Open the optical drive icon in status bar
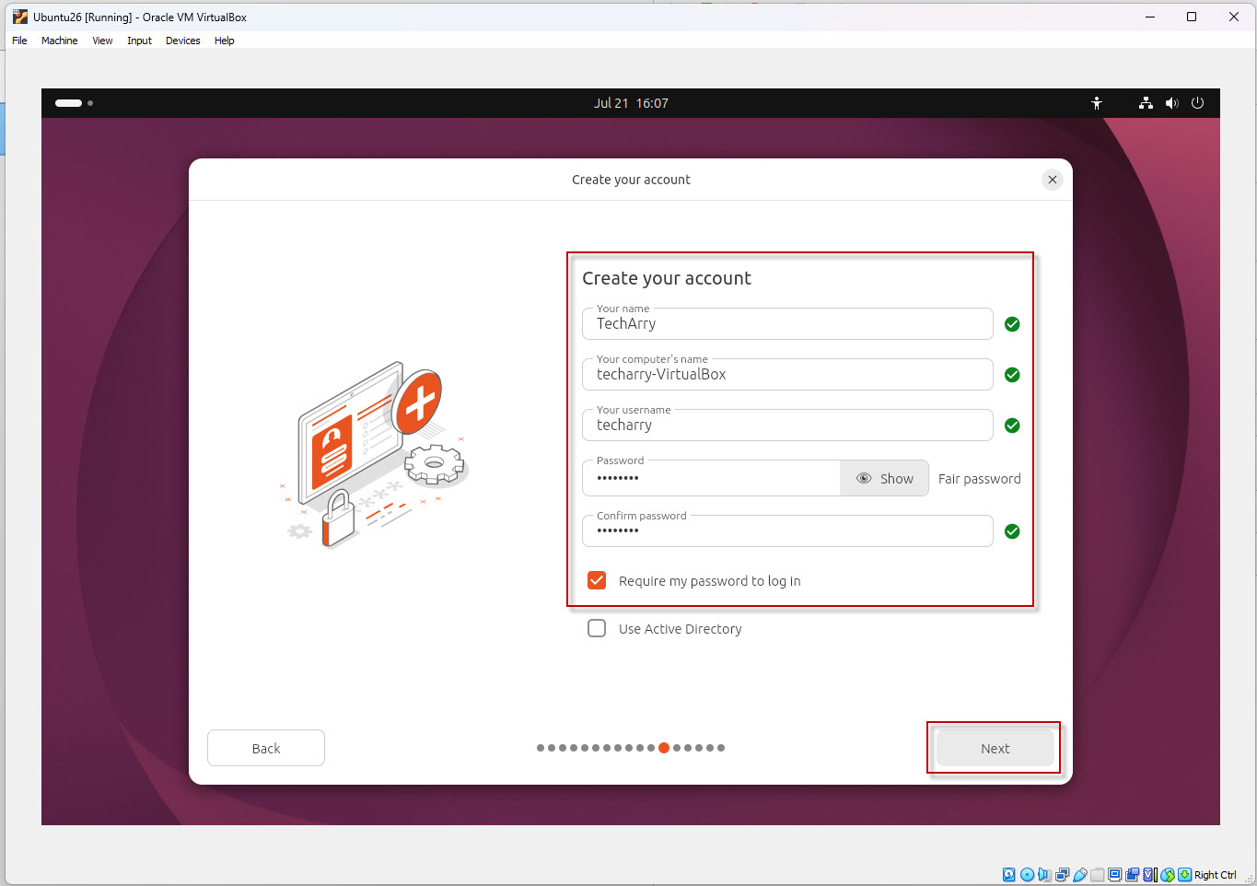The image size is (1257, 886). tap(1028, 875)
